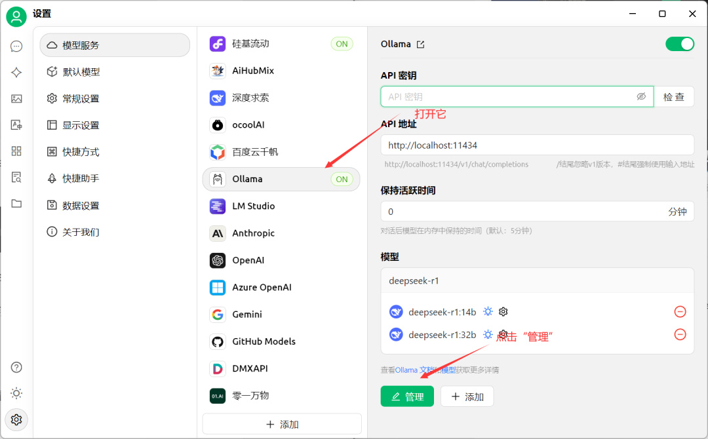Remove deepseek-r1:32b with minus icon
The height and width of the screenshot is (439, 708).
680,334
